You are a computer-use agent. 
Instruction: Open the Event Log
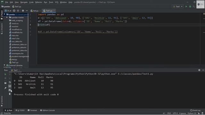coord(195,110)
